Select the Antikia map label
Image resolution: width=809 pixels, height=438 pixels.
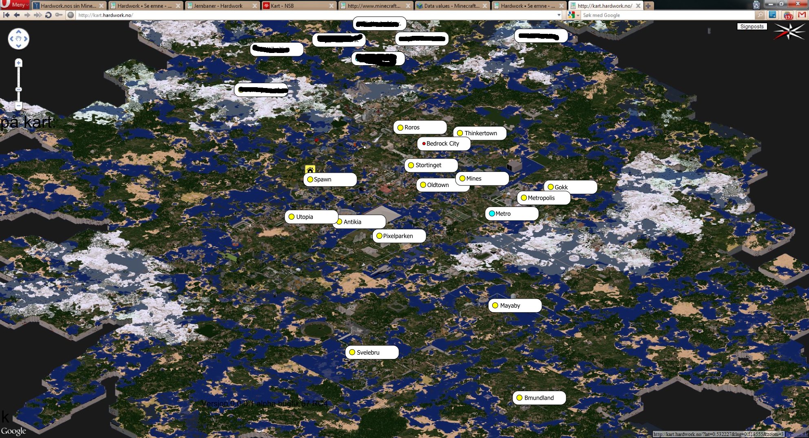(360, 222)
